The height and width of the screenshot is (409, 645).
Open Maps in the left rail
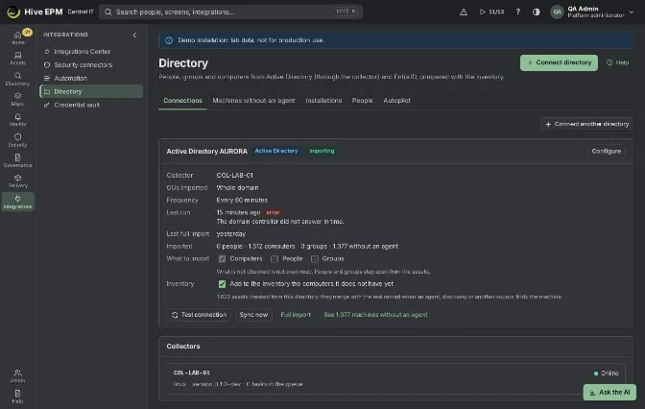(17, 99)
